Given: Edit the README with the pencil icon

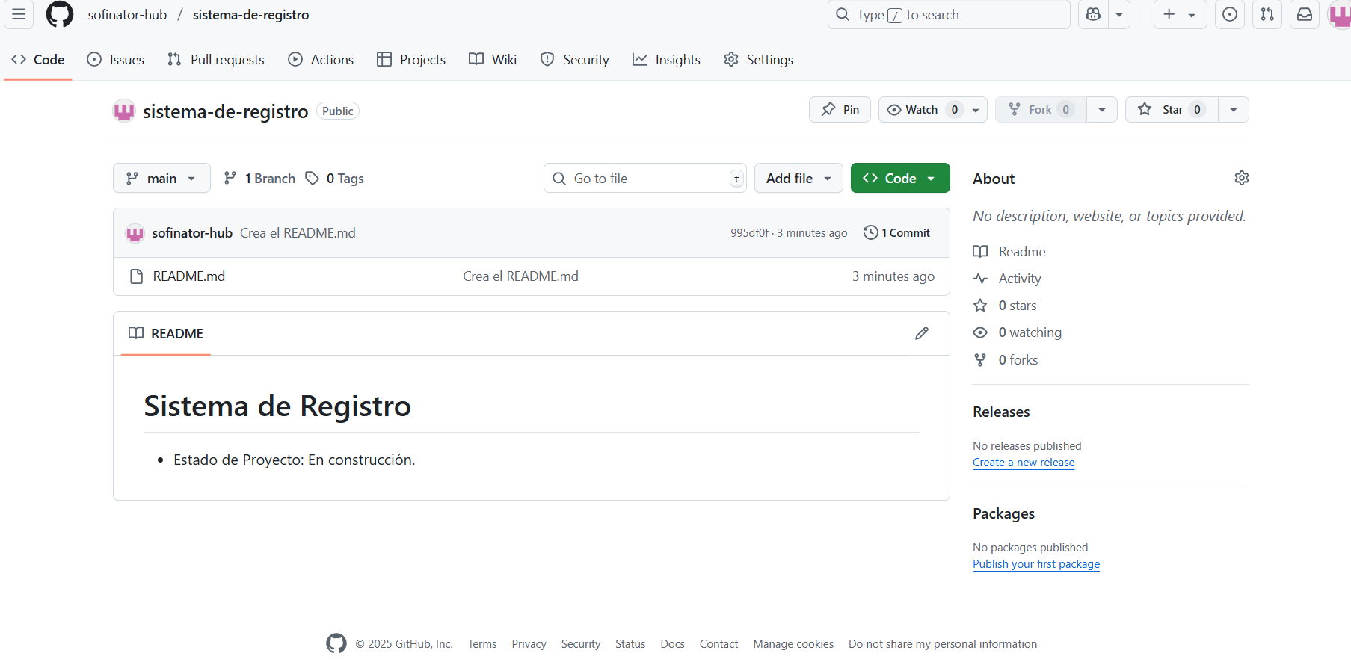Looking at the screenshot, I should pos(922,333).
